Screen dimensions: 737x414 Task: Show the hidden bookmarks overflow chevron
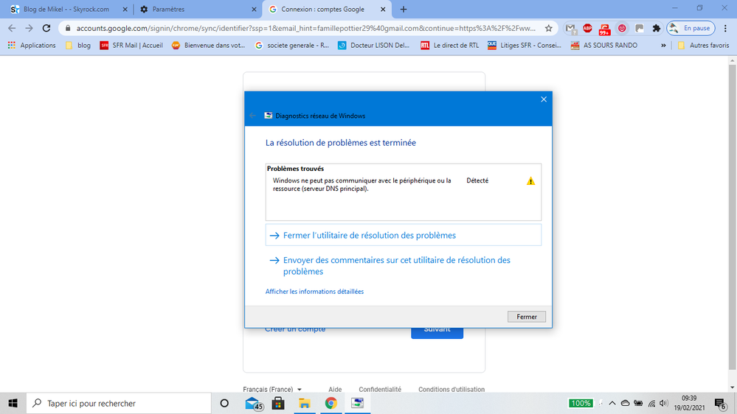(x=663, y=45)
